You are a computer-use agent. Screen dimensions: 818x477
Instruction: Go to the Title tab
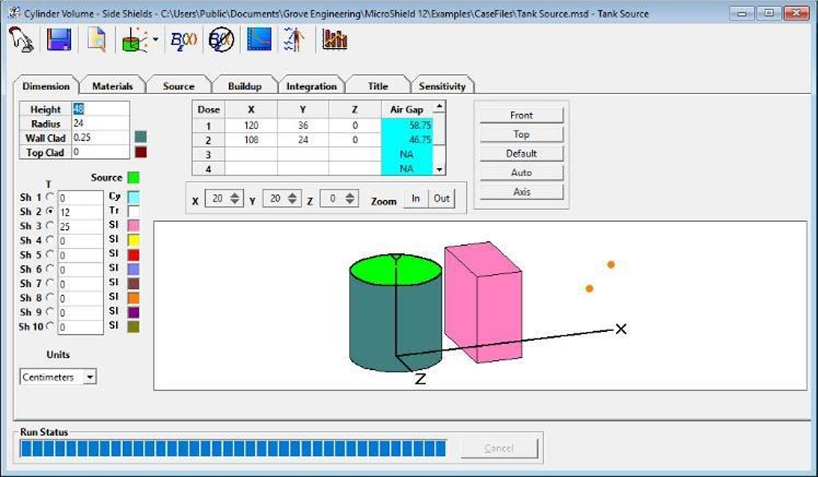(378, 86)
